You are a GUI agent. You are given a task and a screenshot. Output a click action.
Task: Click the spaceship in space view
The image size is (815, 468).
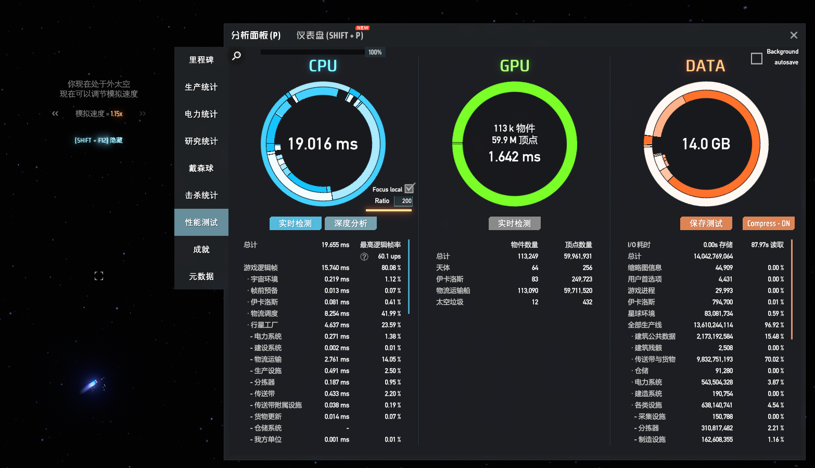pyautogui.click(x=93, y=384)
